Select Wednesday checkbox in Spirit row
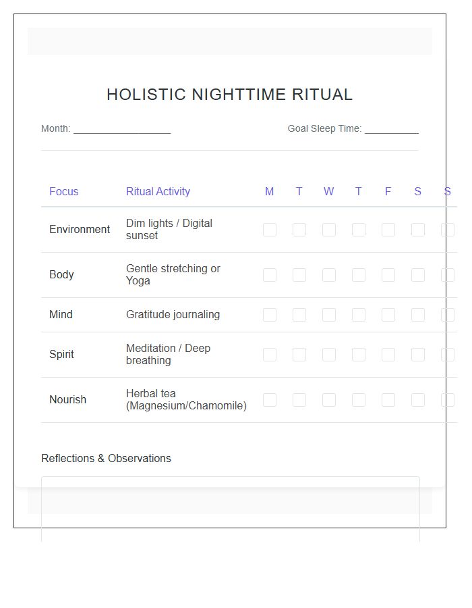The width and height of the screenshot is (472, 608). (x=329, y=355)
